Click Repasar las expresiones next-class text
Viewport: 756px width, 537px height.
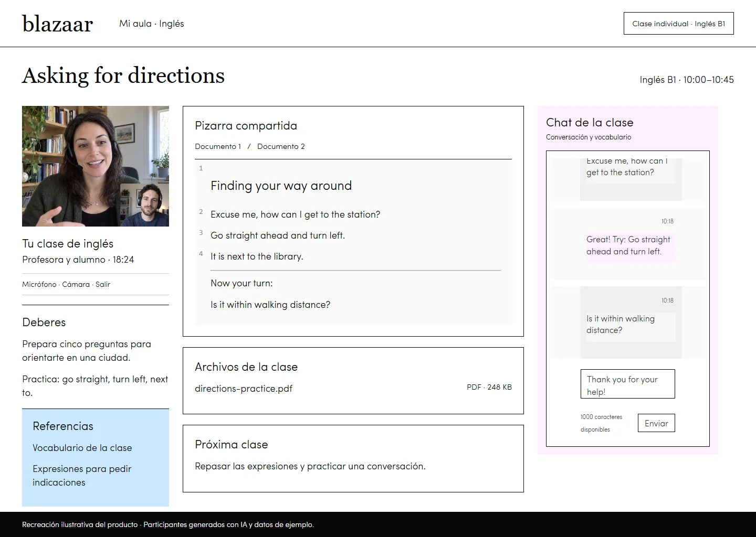tap(310, 466)
